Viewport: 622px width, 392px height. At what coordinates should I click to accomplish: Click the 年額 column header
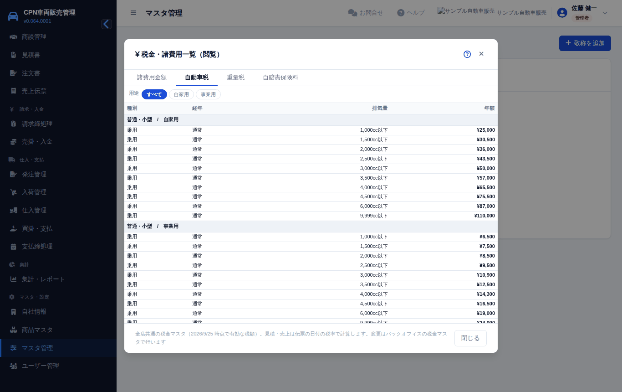(x=489, y=108)
